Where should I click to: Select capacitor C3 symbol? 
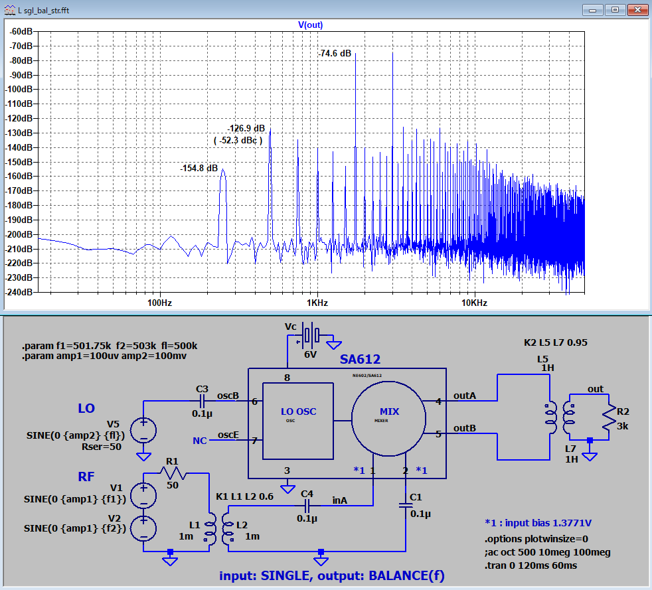[202, 401]
